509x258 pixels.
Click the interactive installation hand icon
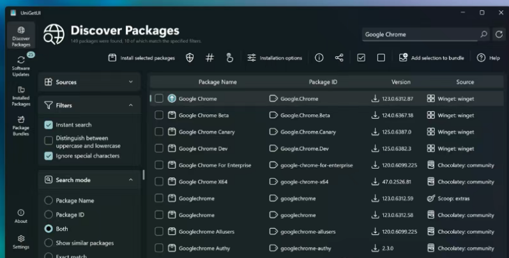230,57
